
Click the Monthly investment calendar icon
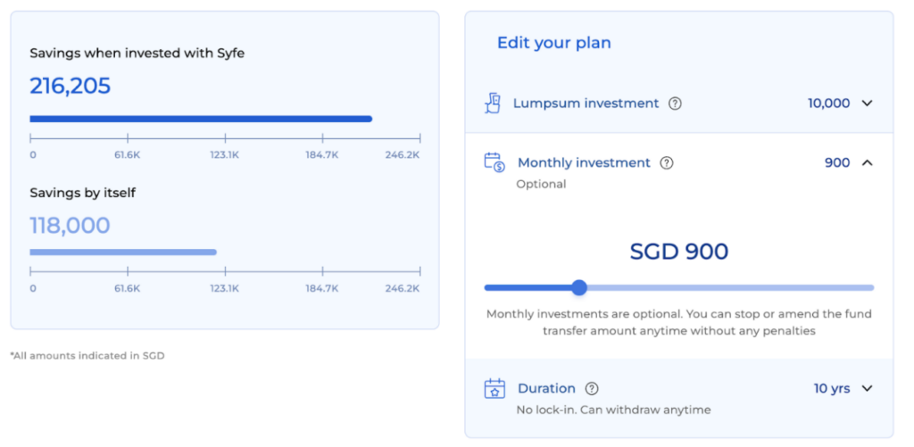[x=494, y=162]
